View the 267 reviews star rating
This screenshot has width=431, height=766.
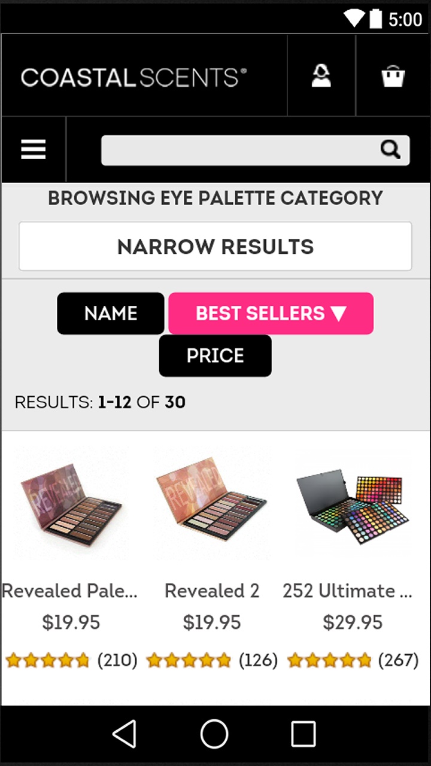point(353,661)
